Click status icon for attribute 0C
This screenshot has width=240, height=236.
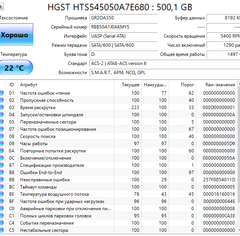[2, 158]
